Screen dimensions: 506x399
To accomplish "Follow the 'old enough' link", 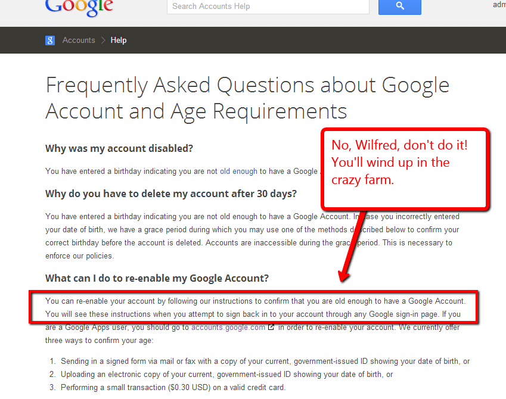I will coord(238,172).
